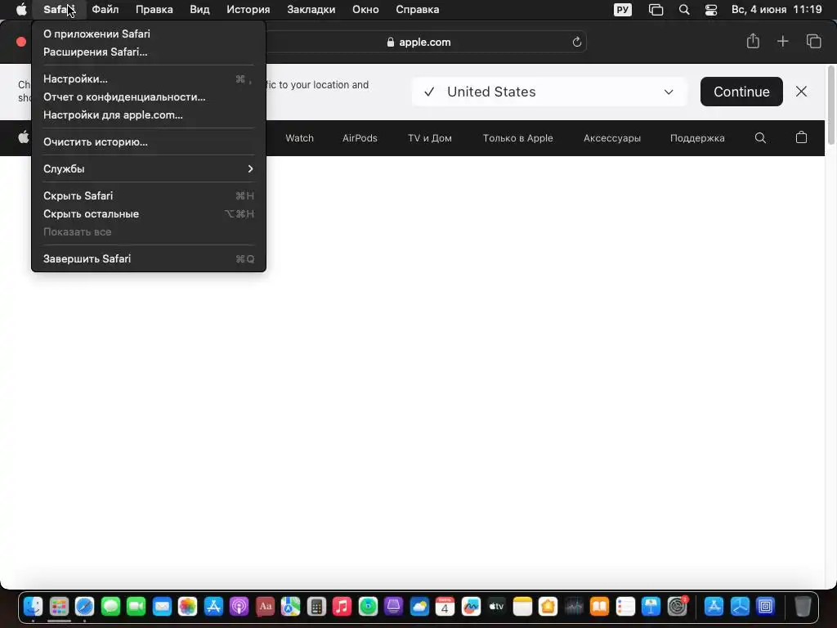Open the Закладки menu
This screenshot has width=837, height=628.
pyautogui.click(x=311, y=10)
